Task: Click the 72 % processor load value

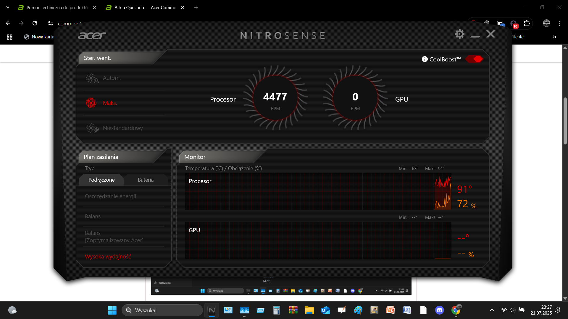Action: click(x=467, y=204)
